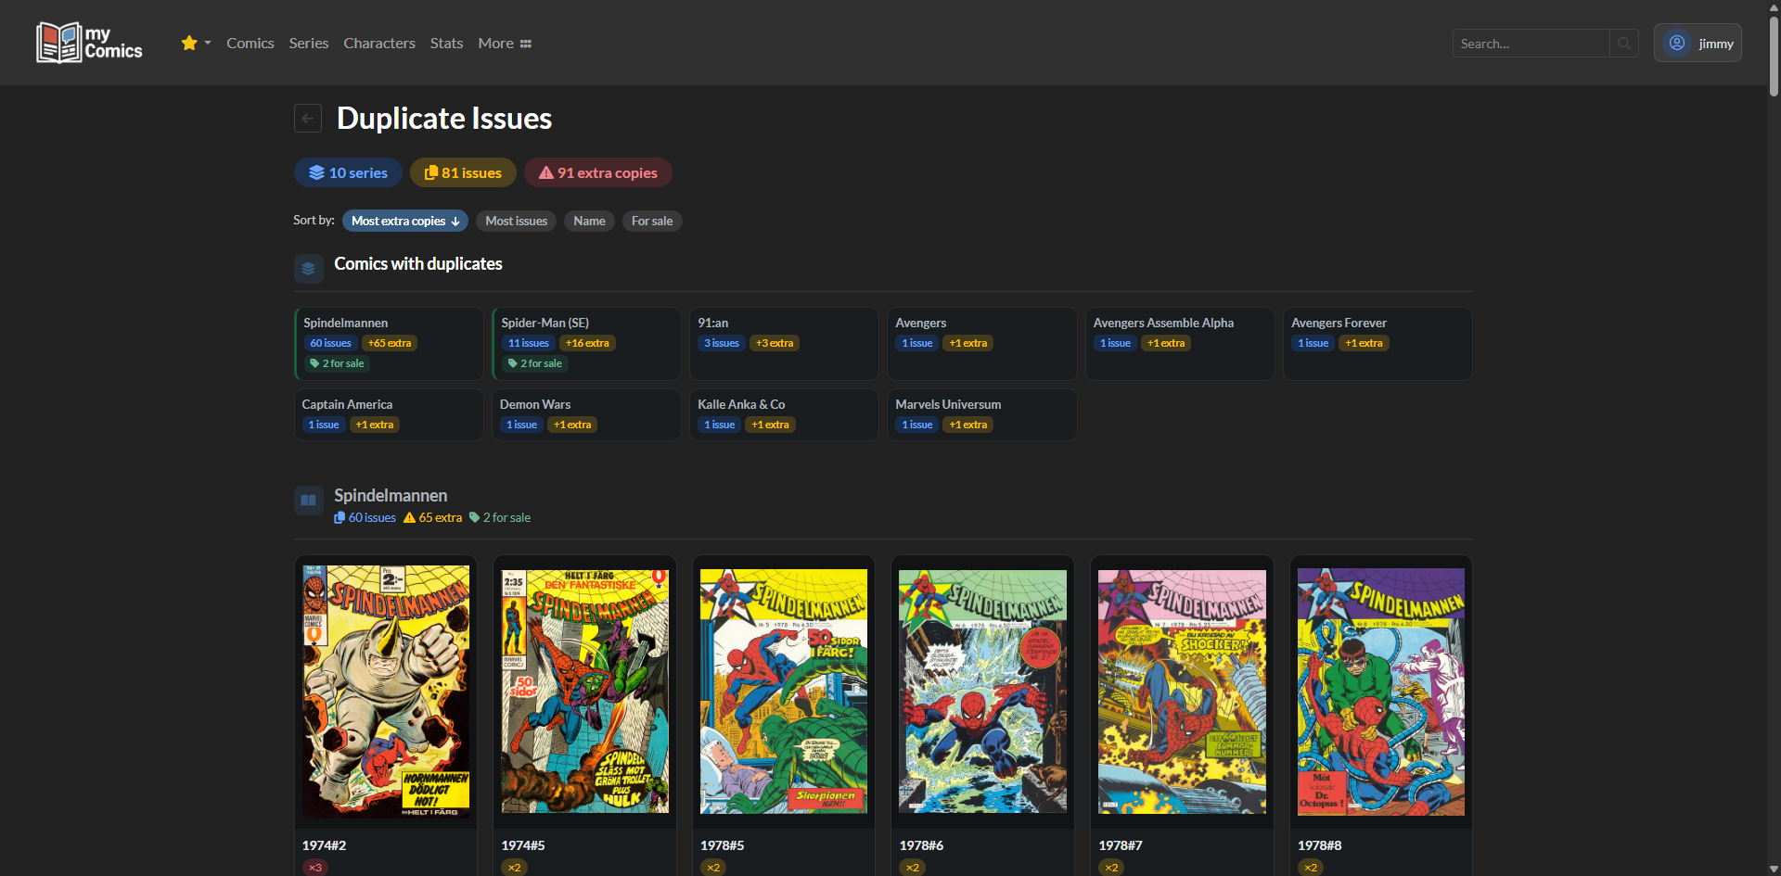Screen dimensions: 1781x876
Task: Sort duplicates by Name
Action: [589, 221]
